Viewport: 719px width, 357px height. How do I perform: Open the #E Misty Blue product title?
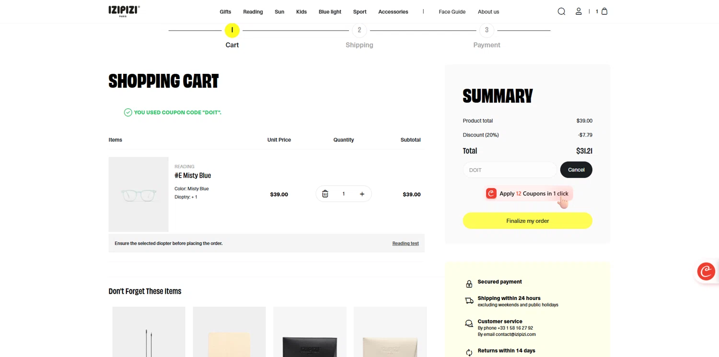[x=193, y=175]
